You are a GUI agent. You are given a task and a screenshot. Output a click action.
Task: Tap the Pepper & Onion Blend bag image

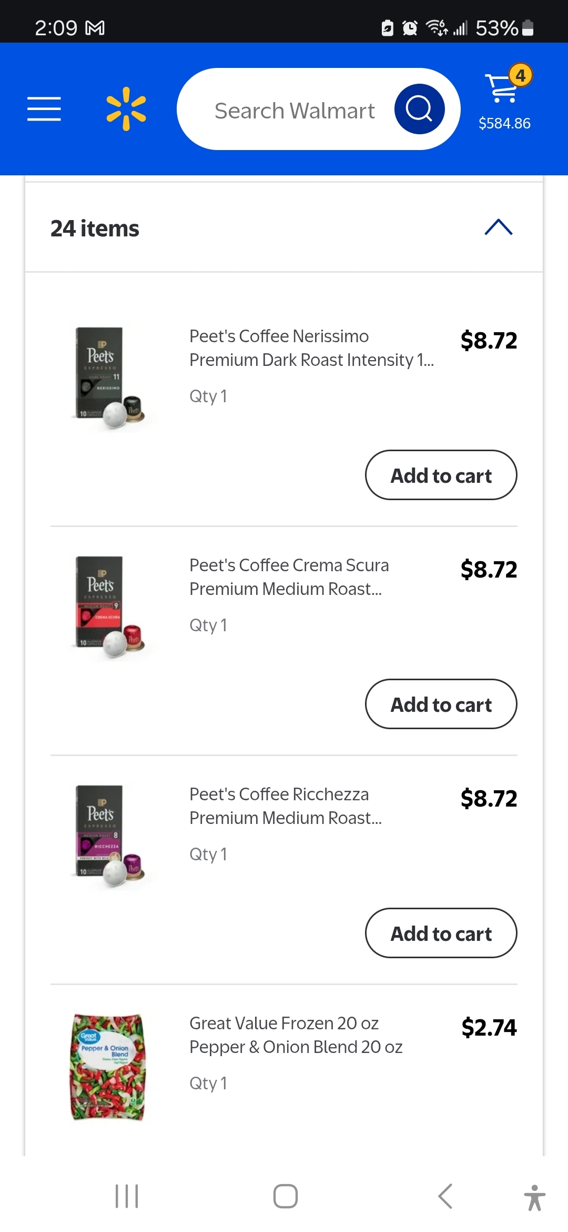(108, 1067)
